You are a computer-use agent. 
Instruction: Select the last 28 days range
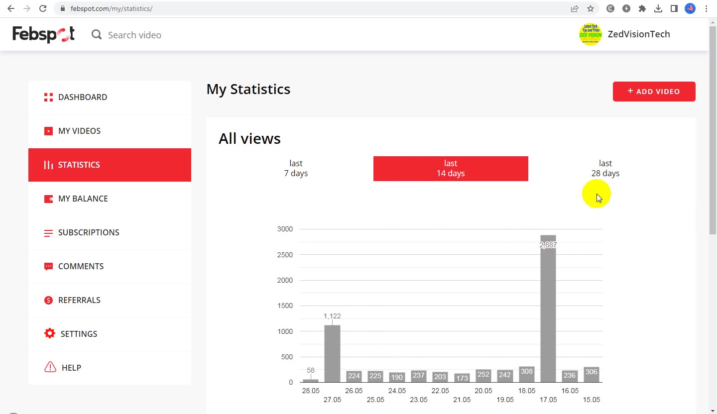(x=605, y=168)
